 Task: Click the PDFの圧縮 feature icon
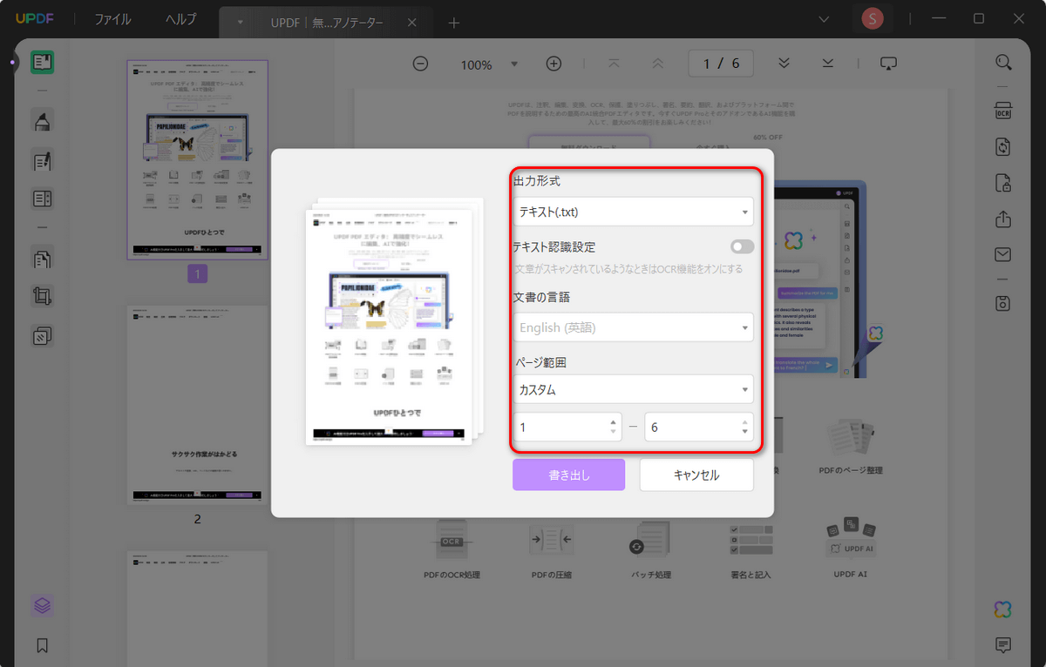point(551,541)
